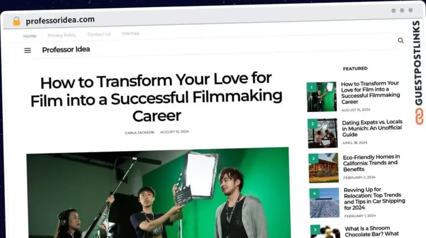Image resolution: width=426 pixels, height=238 pixels.
Task: Read Eco-Friendly Homes in California article
Action: click(371, 163)
